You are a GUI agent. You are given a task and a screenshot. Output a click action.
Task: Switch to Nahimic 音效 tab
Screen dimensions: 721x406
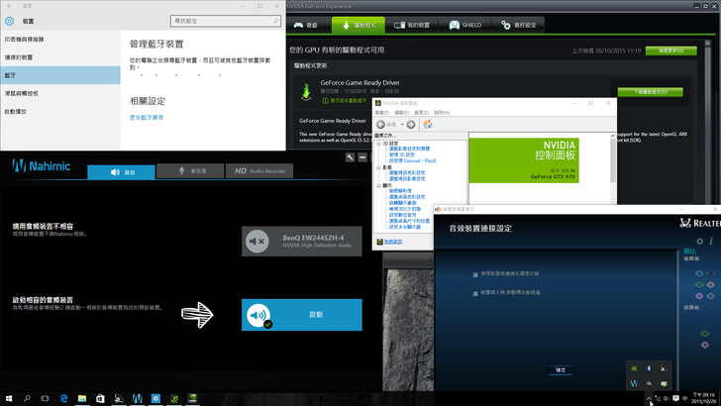122,172
